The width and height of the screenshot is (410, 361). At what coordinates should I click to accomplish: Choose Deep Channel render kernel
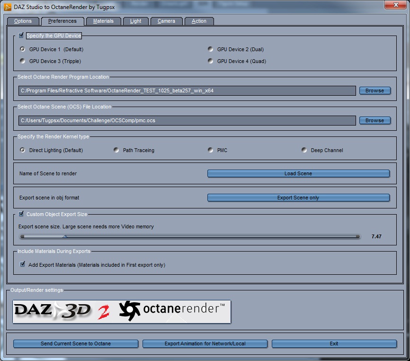(x=304, y=150)
